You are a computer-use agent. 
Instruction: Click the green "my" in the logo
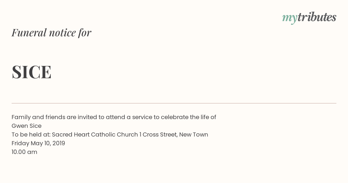[x=290, y=19]
